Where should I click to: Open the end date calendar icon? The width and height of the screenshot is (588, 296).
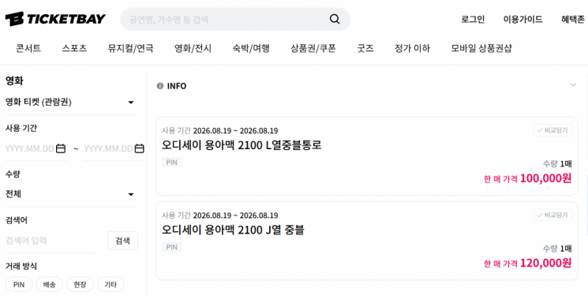140,148
